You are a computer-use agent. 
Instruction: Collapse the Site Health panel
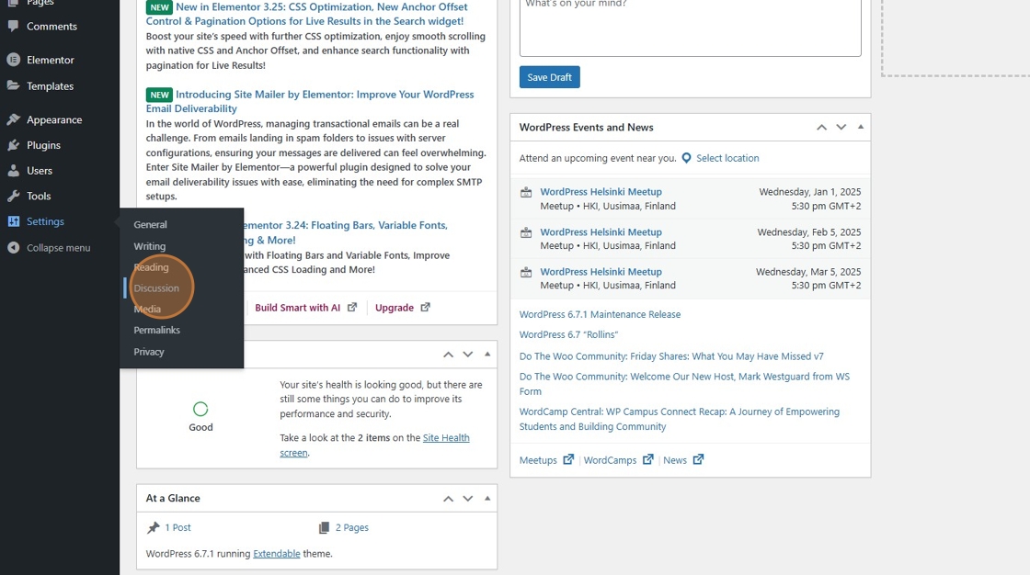coord(487,355)
